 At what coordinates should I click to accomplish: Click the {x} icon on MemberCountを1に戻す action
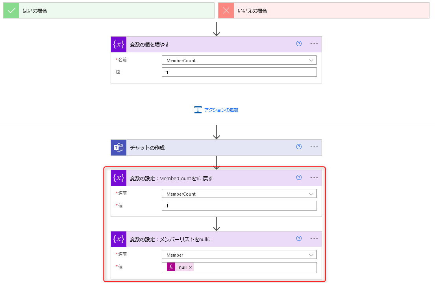[118, 178]
